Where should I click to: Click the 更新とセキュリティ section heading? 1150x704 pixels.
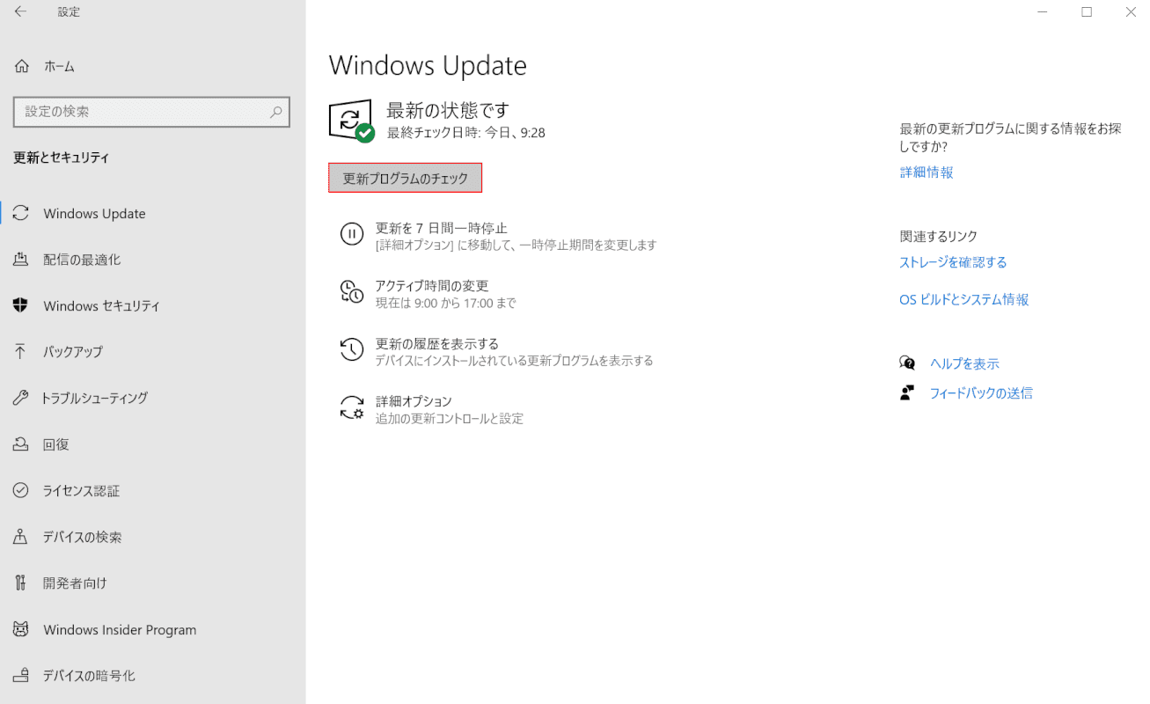pos(62,158)
